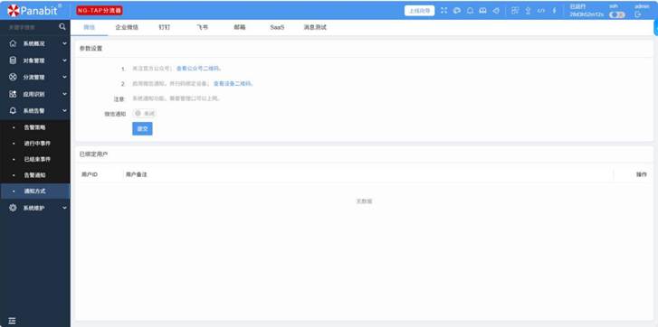This screenshot has width=658, height=327.
Task: Open the 消息测试 tab
Action: pos(315,27)
